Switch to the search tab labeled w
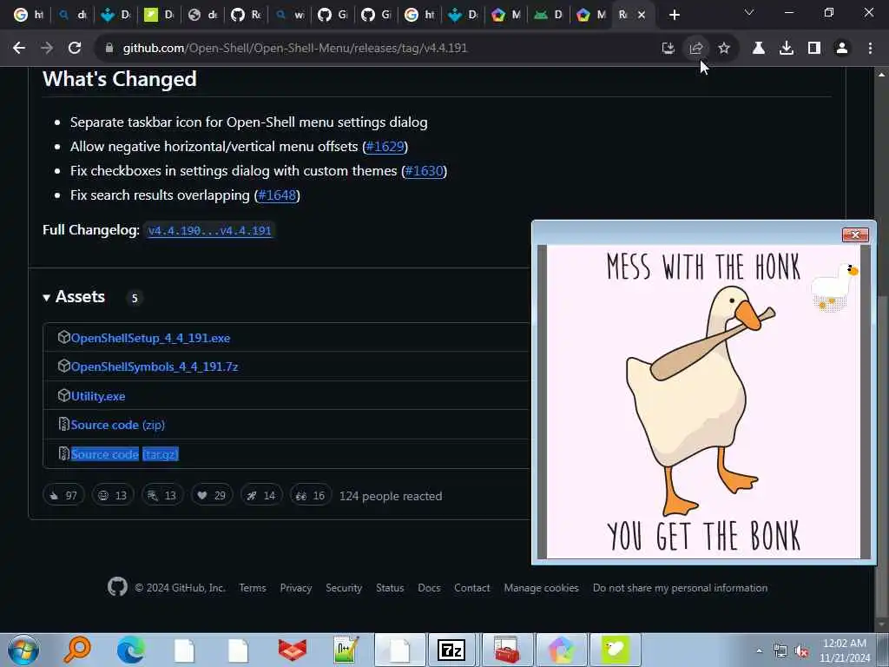Screen dimensions: 889x667 289,15
